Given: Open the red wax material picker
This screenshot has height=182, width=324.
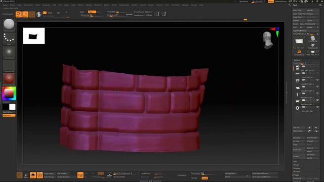Looking at the screenshot, I should pyautogui.click(x=9, y=79).
